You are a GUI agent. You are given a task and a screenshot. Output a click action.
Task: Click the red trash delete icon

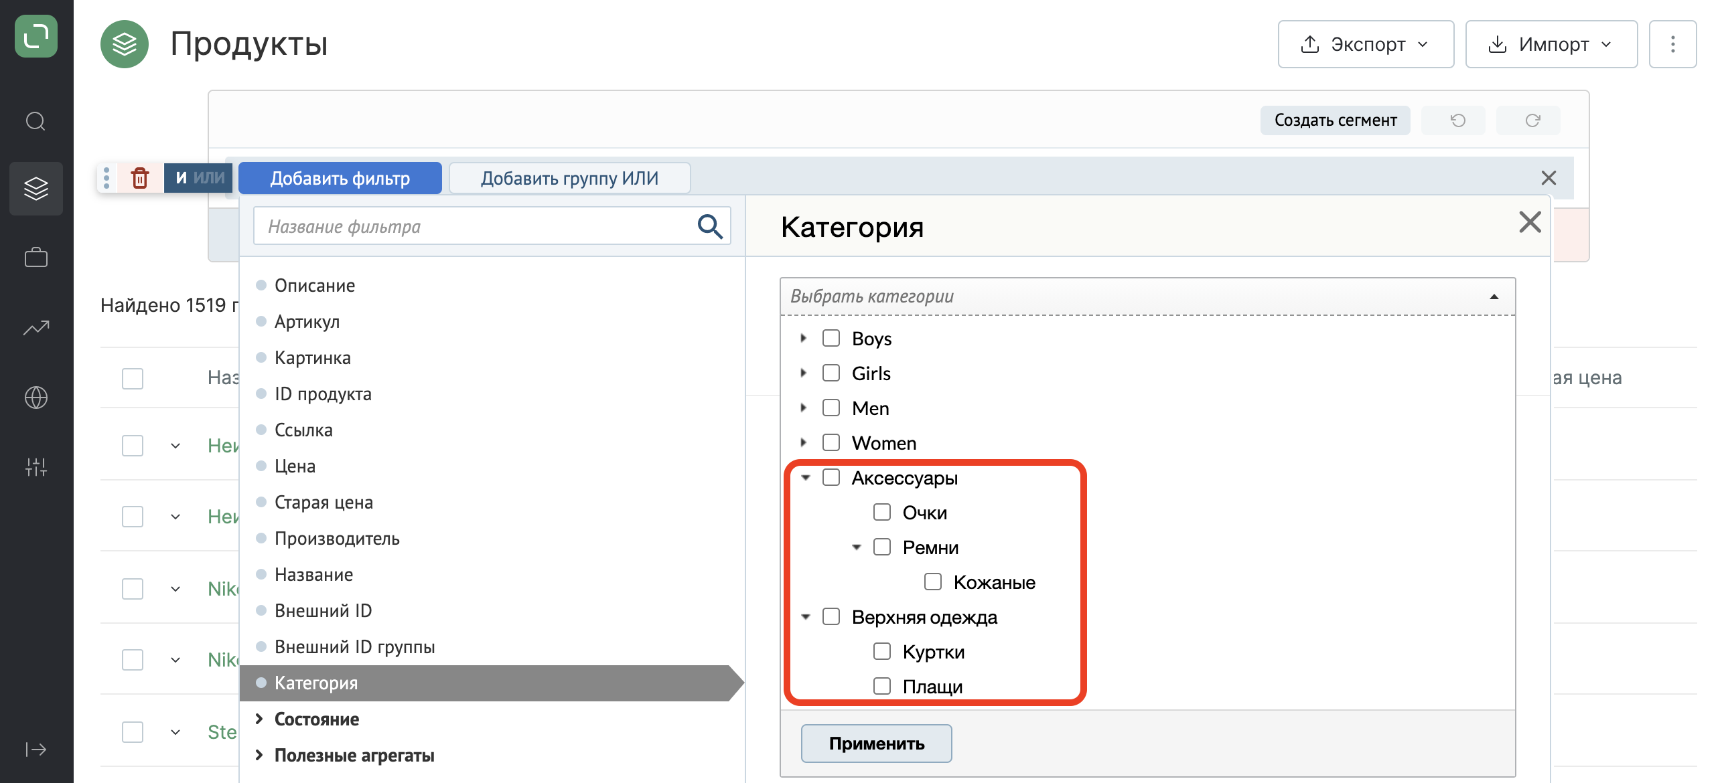(x=140, y=178)
